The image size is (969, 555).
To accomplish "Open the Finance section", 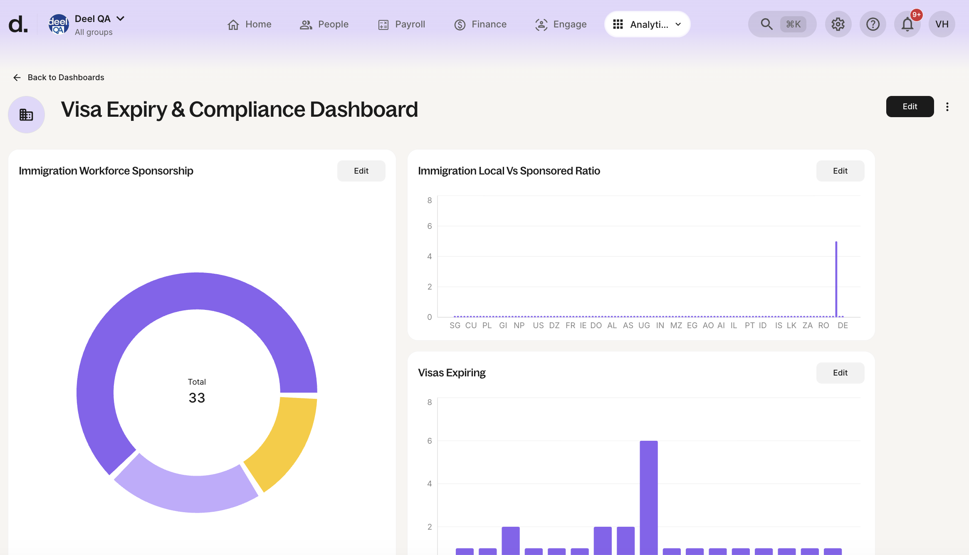I will point(480,24).
